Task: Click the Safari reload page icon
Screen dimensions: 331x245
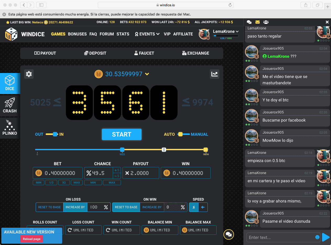Action: 230,5
